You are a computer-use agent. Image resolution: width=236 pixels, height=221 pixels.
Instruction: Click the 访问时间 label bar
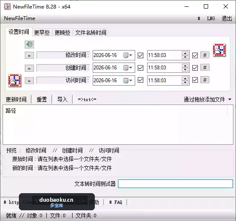pyautogui.click(x=63, y=81)
